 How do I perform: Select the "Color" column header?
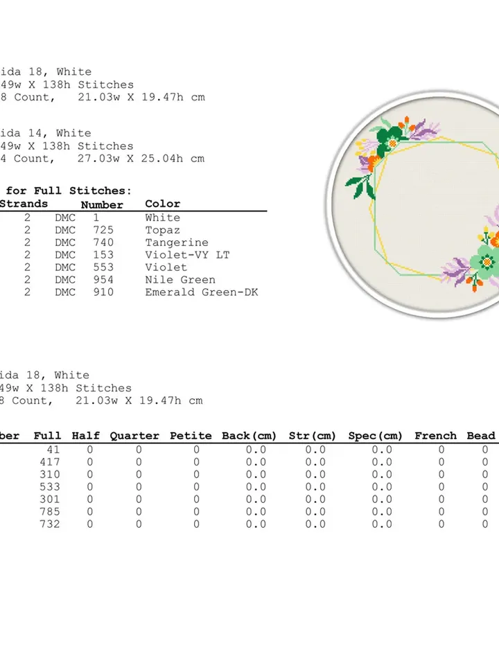point(162,204)
